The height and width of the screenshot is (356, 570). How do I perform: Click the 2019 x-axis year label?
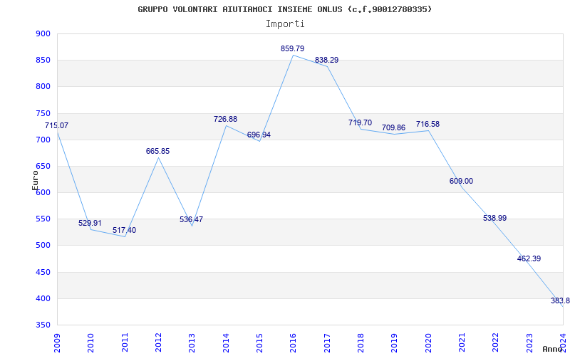tap(395, 343)
